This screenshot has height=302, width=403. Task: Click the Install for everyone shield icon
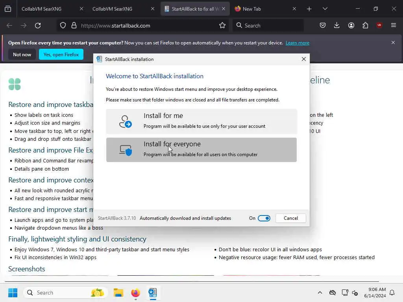(126, 150)
